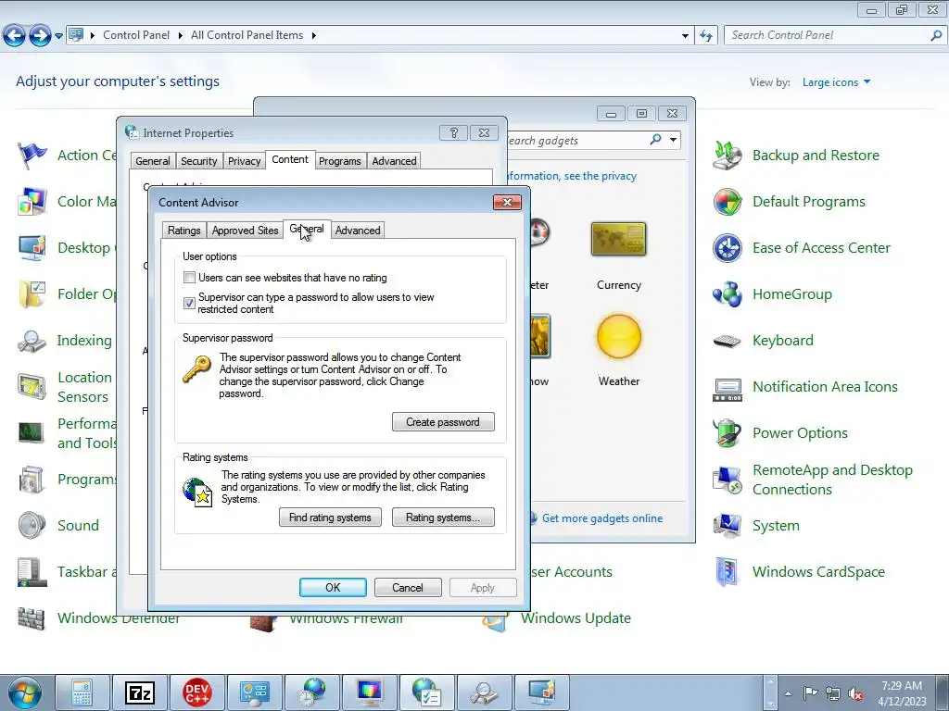Open HomeGroup icon
This screenshot has width=949, height=711.
(x=728, y=294)
